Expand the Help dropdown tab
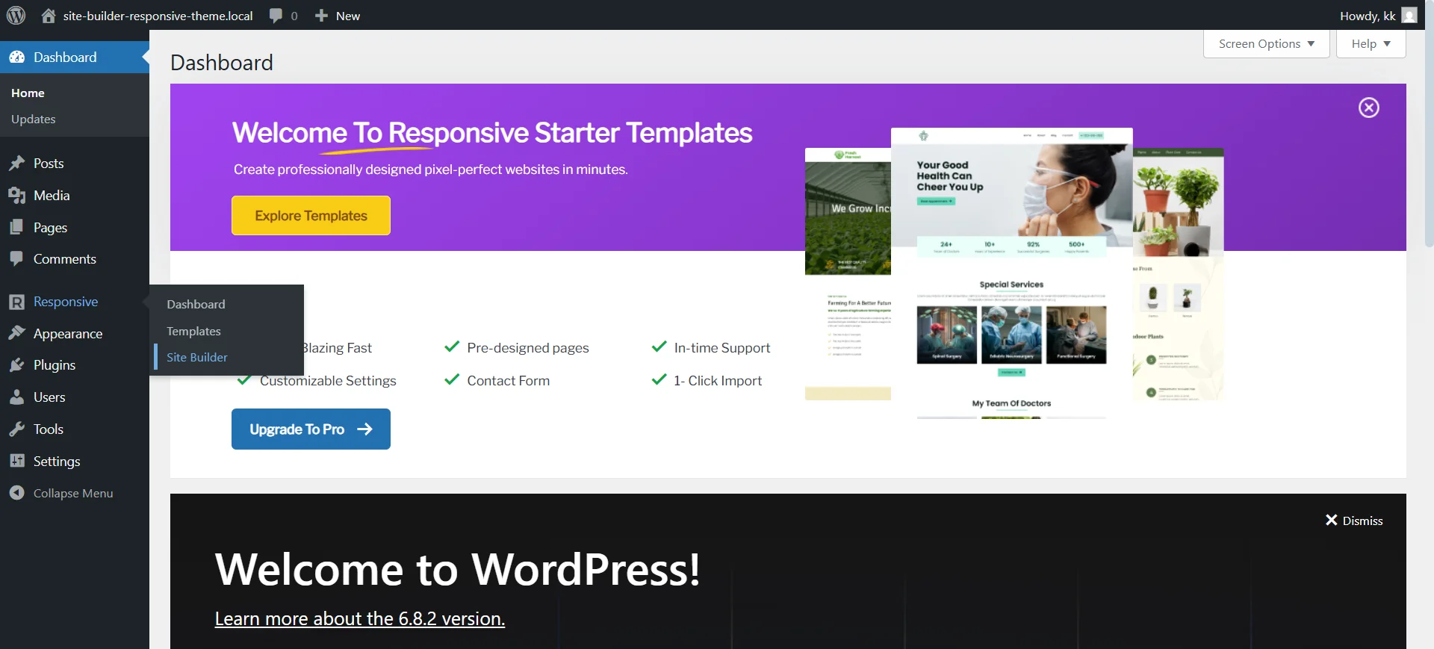 click(x=1371, y=43)
